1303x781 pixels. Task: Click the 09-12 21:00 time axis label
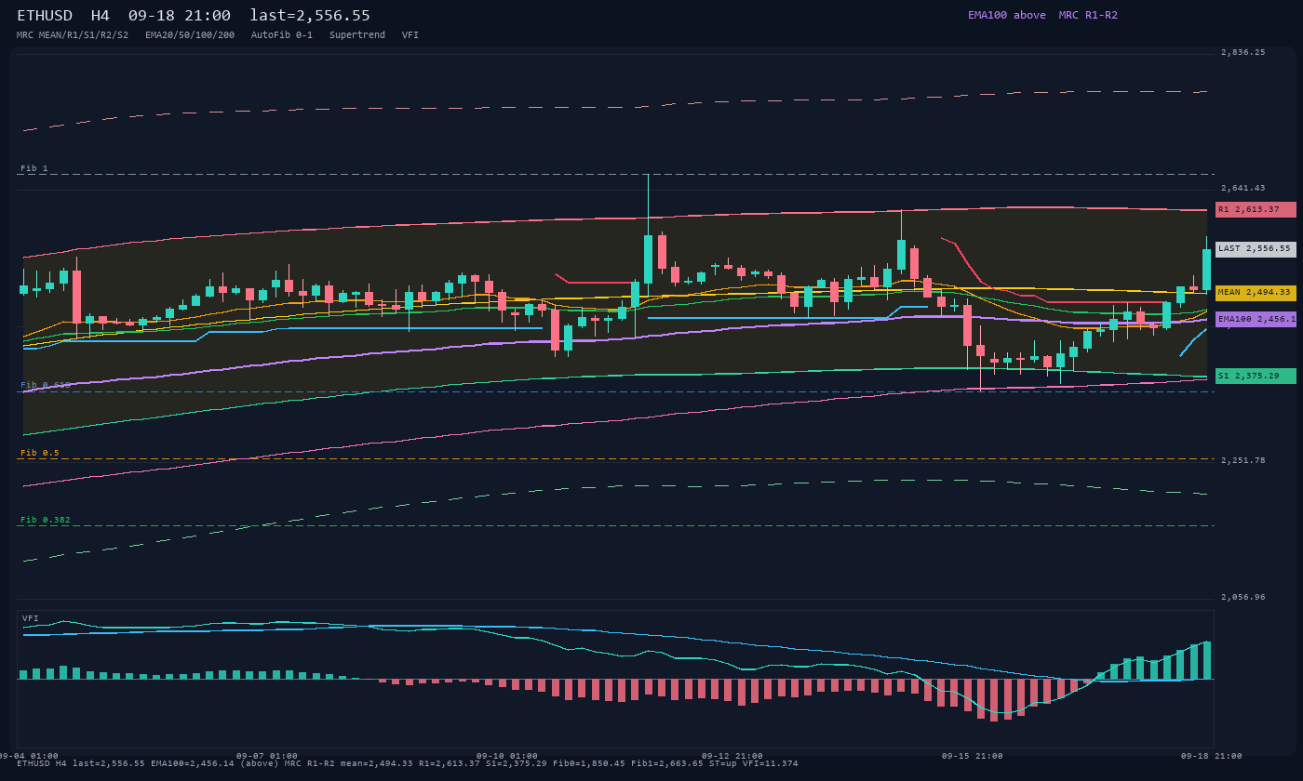(732, 756)
